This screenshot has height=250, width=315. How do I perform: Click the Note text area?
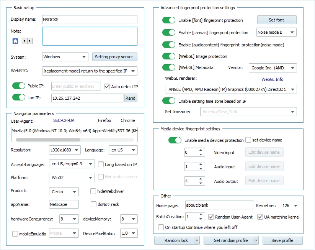click(90, 36)
